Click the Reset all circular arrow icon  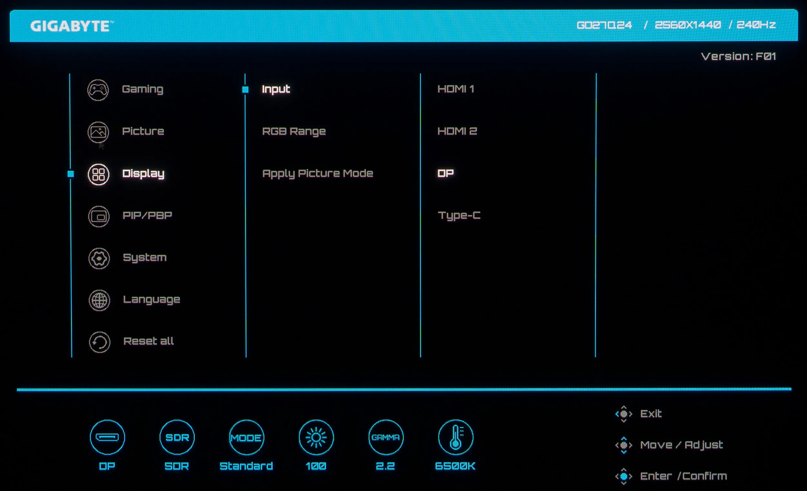(x=99, y=342)
